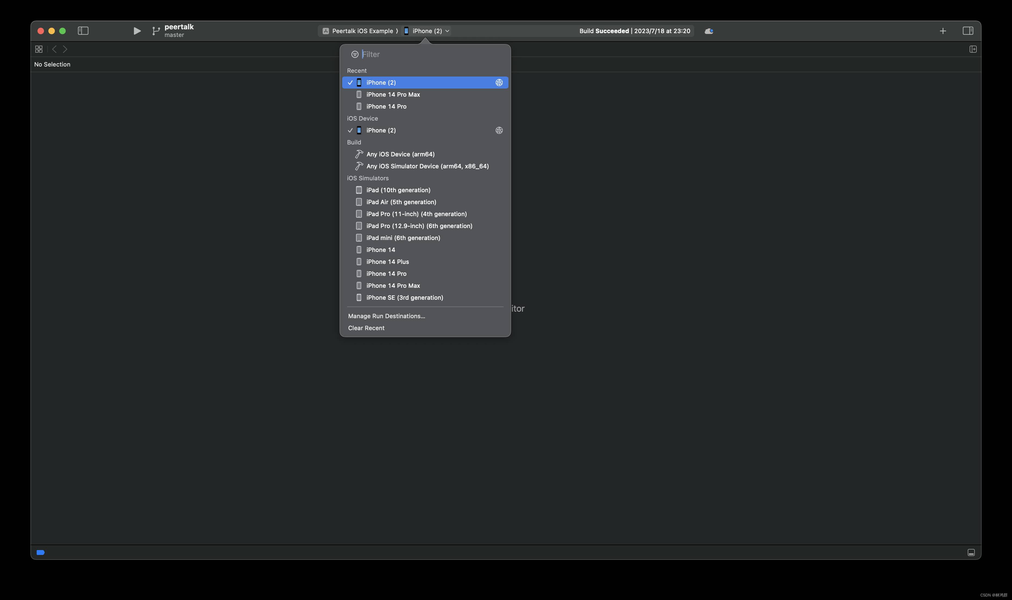
Task: Select the iPad mini (6th generation) simulator
Action: pyautogui.click(x=425, y=238)
